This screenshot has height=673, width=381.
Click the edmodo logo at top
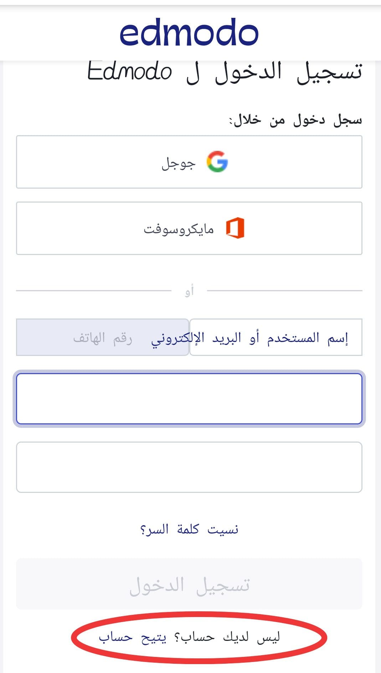coord(189,32)
